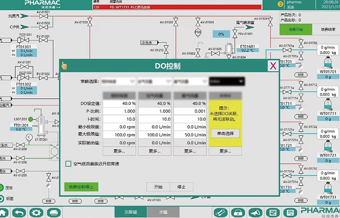This screenshot has height=218, width=340.
Task: Open the list log icon
Action: click(290, 213)
